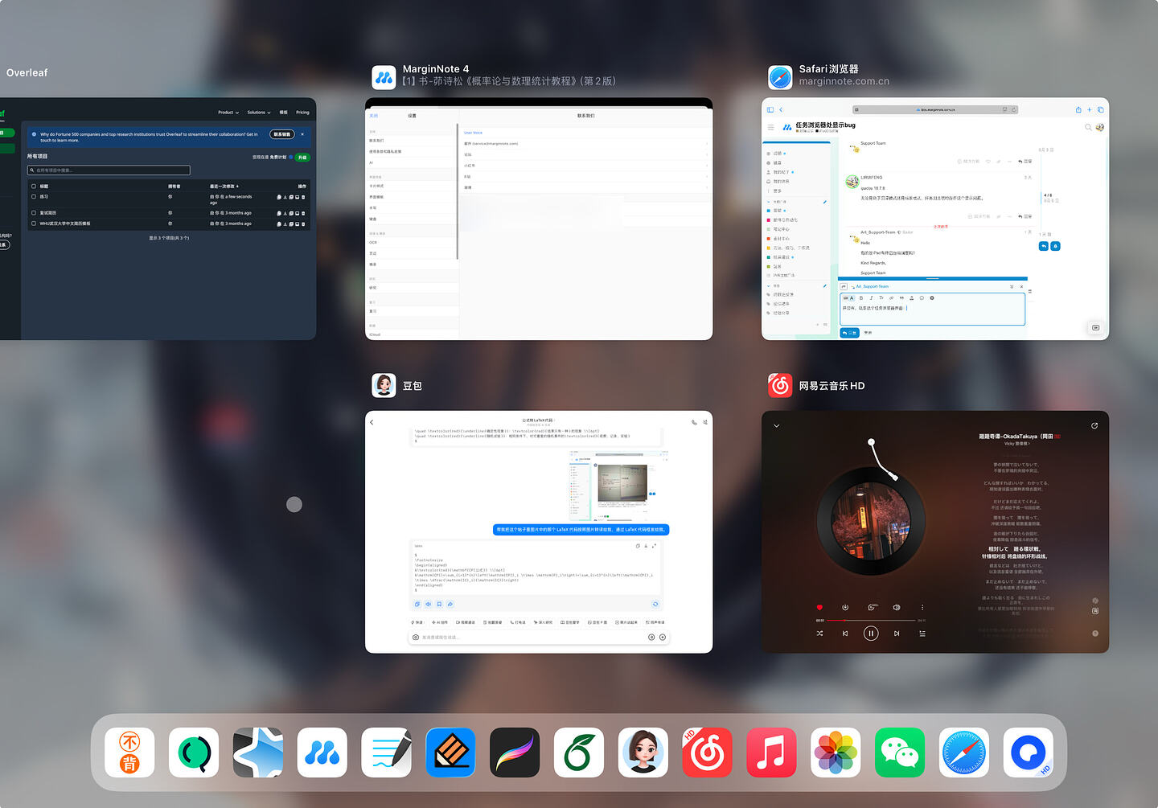The width and height of the screenshot is (1158, 808).
Task: Tick the 复试简历 project checkbox in Overleaf
Action: point(34,213)
